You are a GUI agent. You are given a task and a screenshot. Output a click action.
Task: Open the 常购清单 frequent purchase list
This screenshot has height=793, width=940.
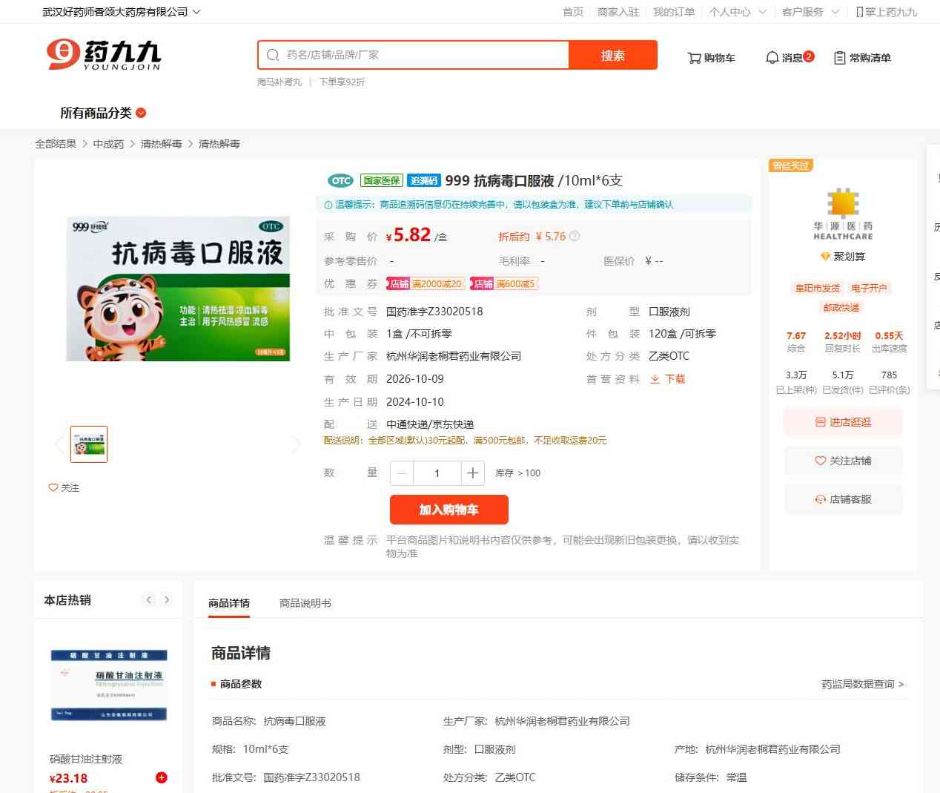click(862, 58)
